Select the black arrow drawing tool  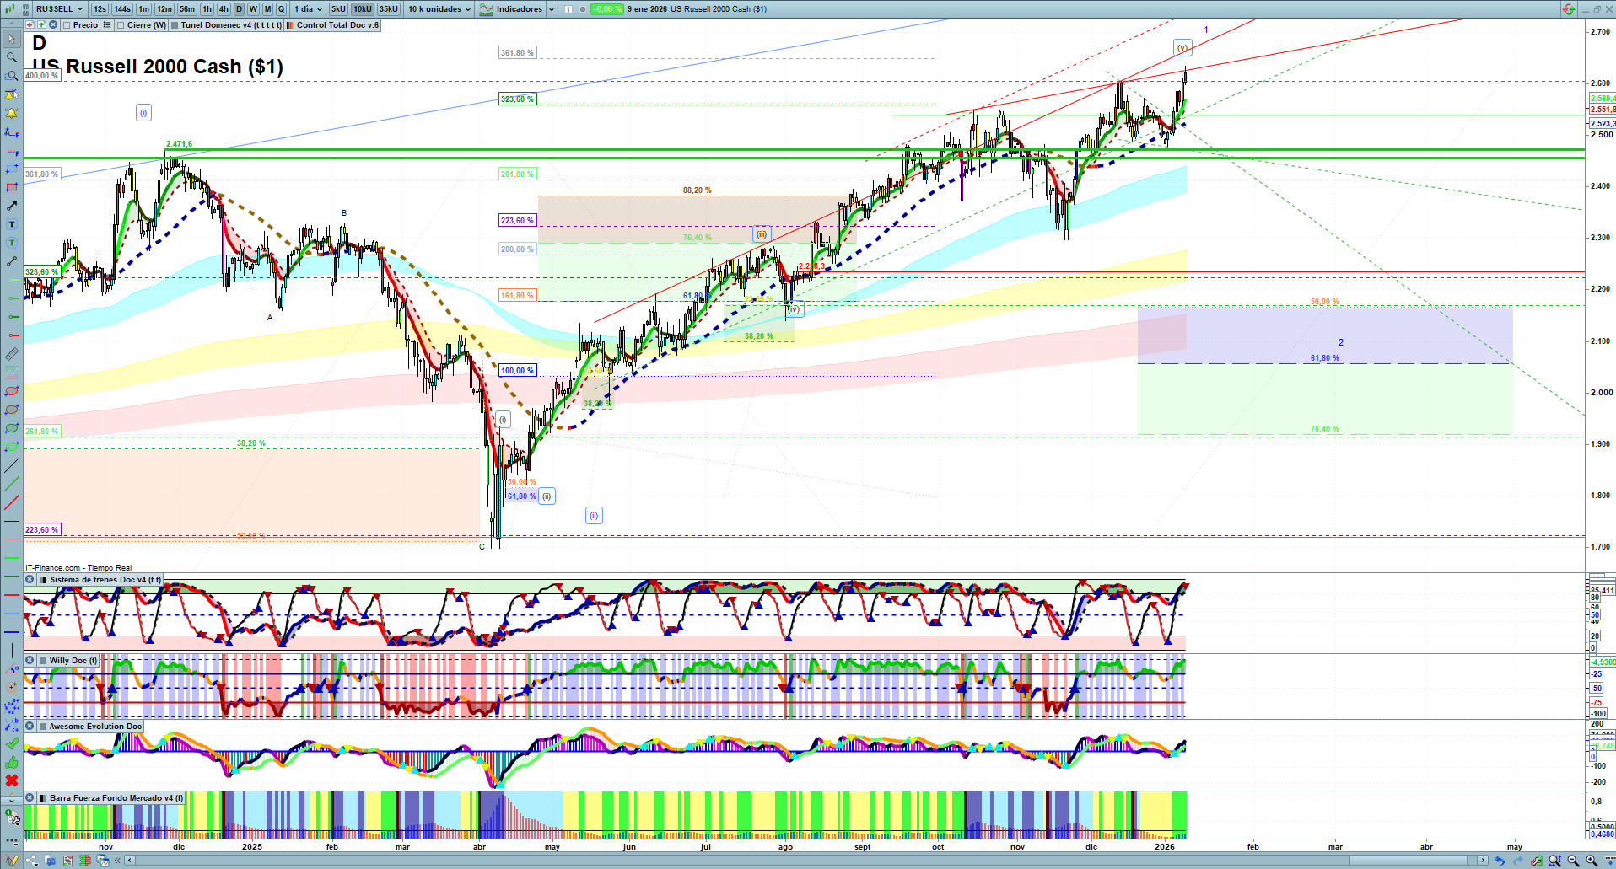pyautogui.click(x=12, y=206)
